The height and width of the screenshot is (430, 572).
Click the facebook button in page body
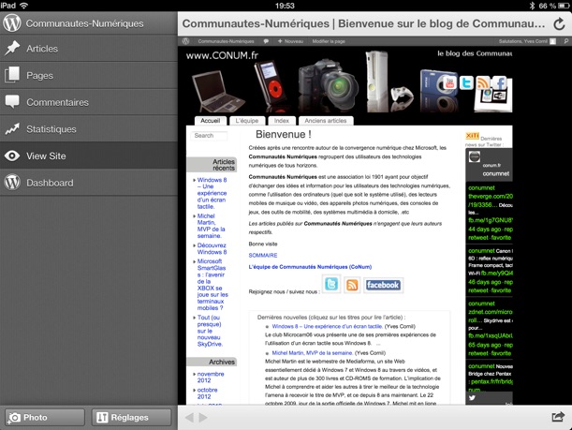383,285
